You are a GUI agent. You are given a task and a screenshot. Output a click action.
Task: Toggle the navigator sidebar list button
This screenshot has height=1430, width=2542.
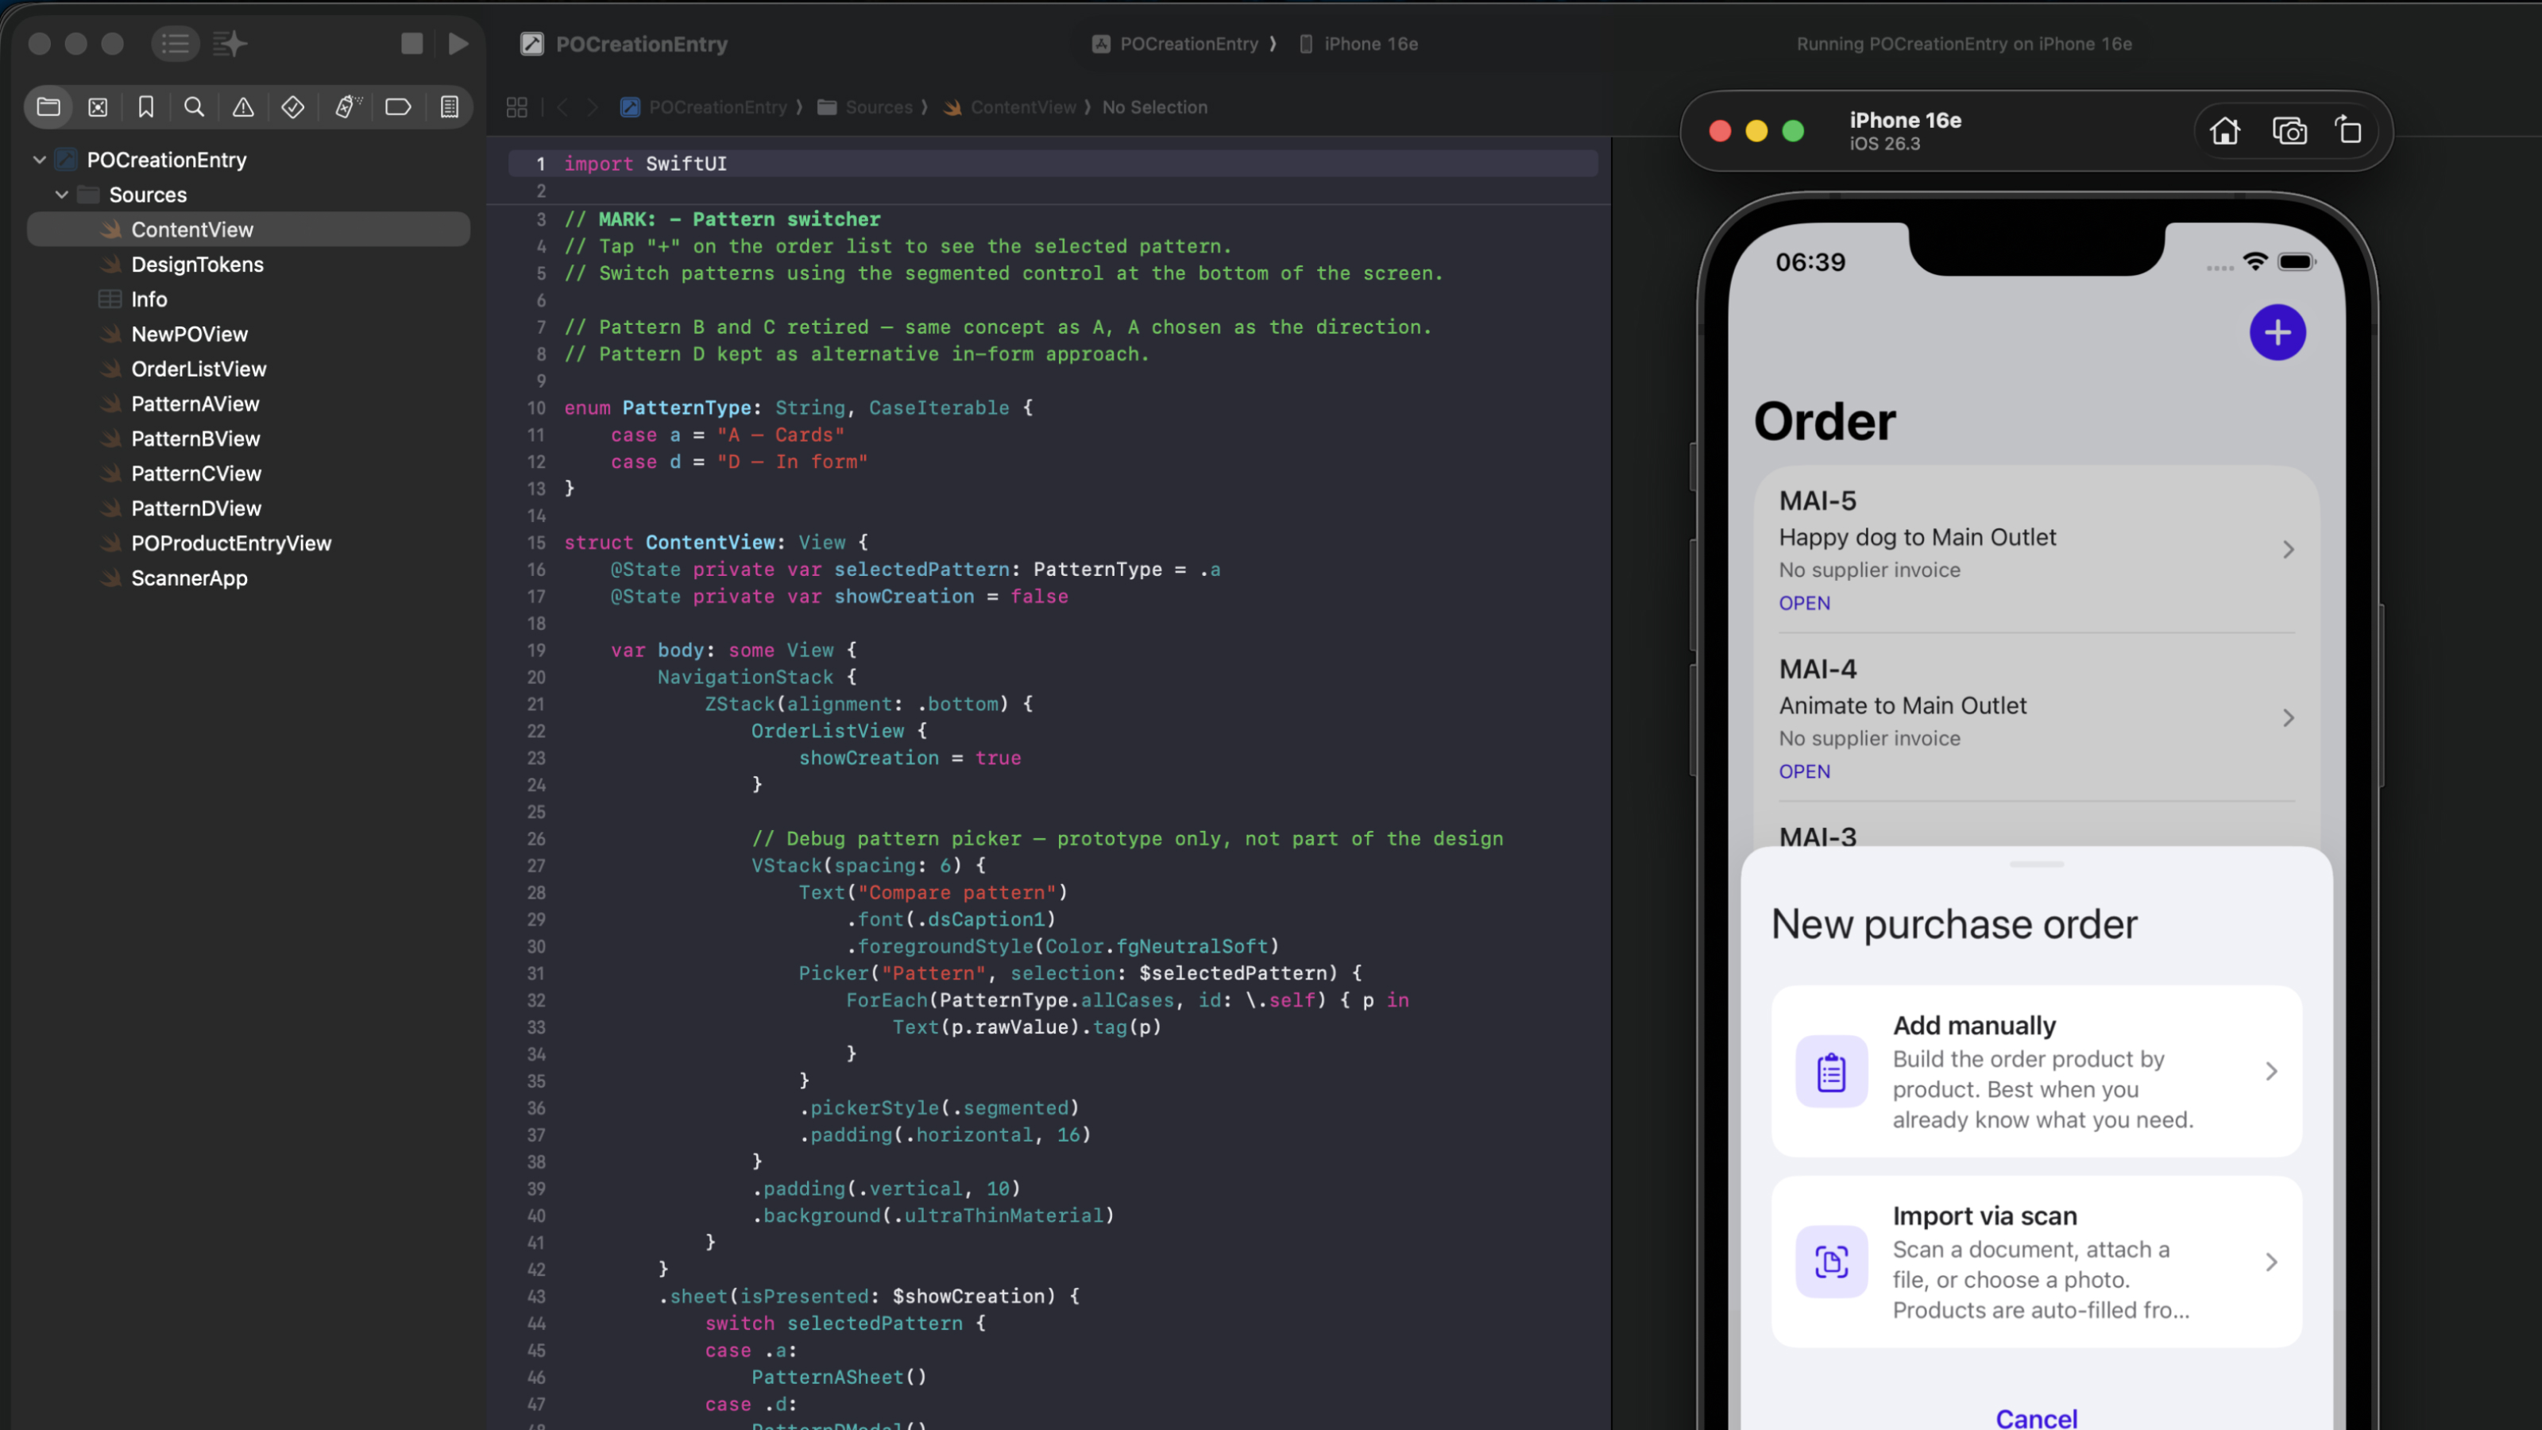point(176,44)
